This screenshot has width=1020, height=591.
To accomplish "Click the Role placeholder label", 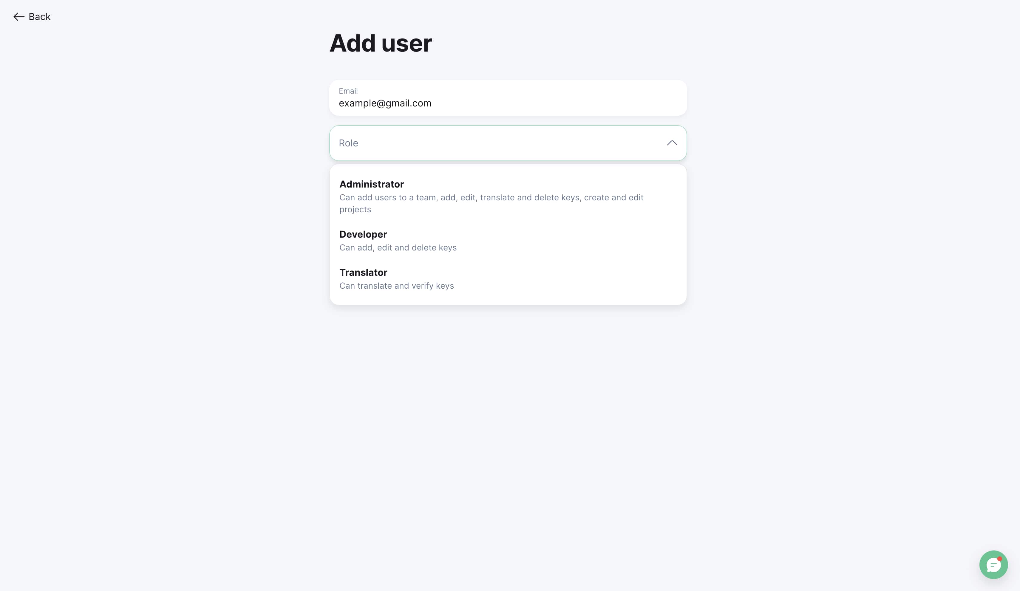I will [348, 143].
